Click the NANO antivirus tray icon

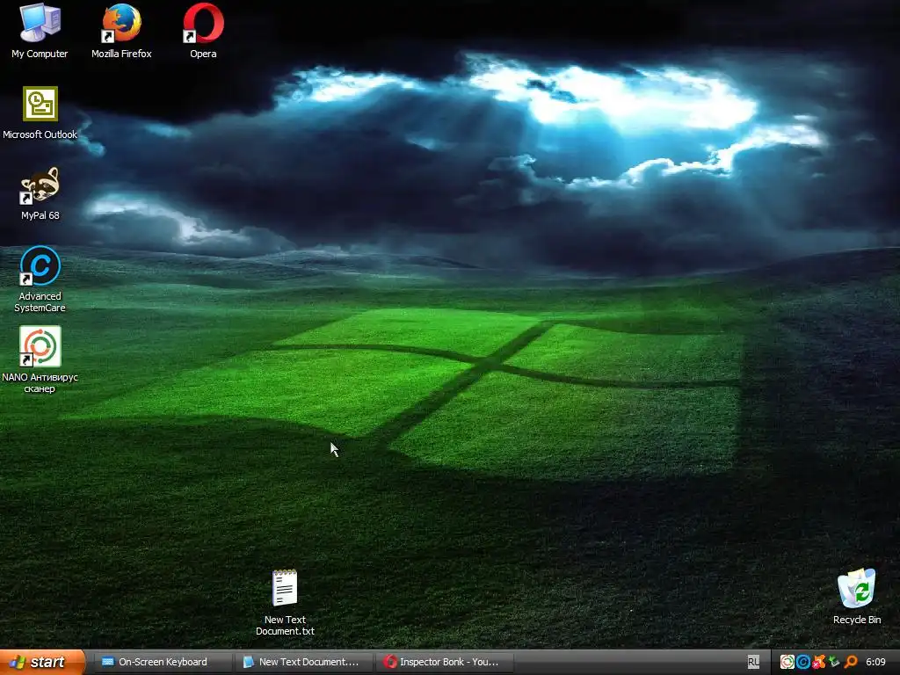click(787, 663)
